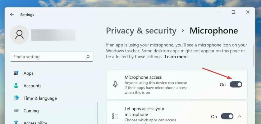Toggle Let apps access your microphone
261x124 pixels.
pos(227,116)
